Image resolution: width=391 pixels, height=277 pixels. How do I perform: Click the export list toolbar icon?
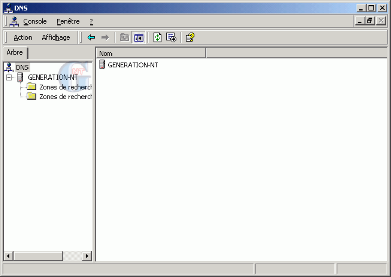[x=171, y=37]
